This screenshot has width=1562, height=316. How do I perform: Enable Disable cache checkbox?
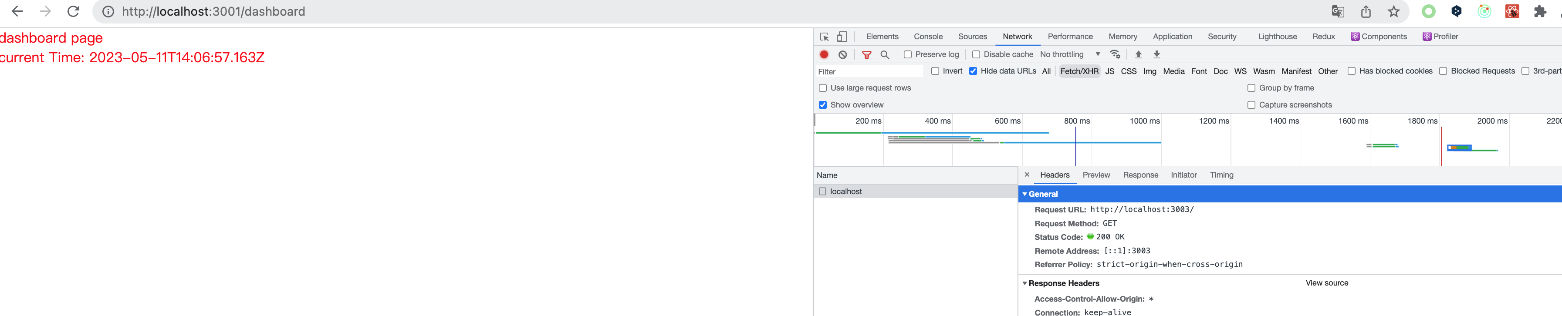976,54
